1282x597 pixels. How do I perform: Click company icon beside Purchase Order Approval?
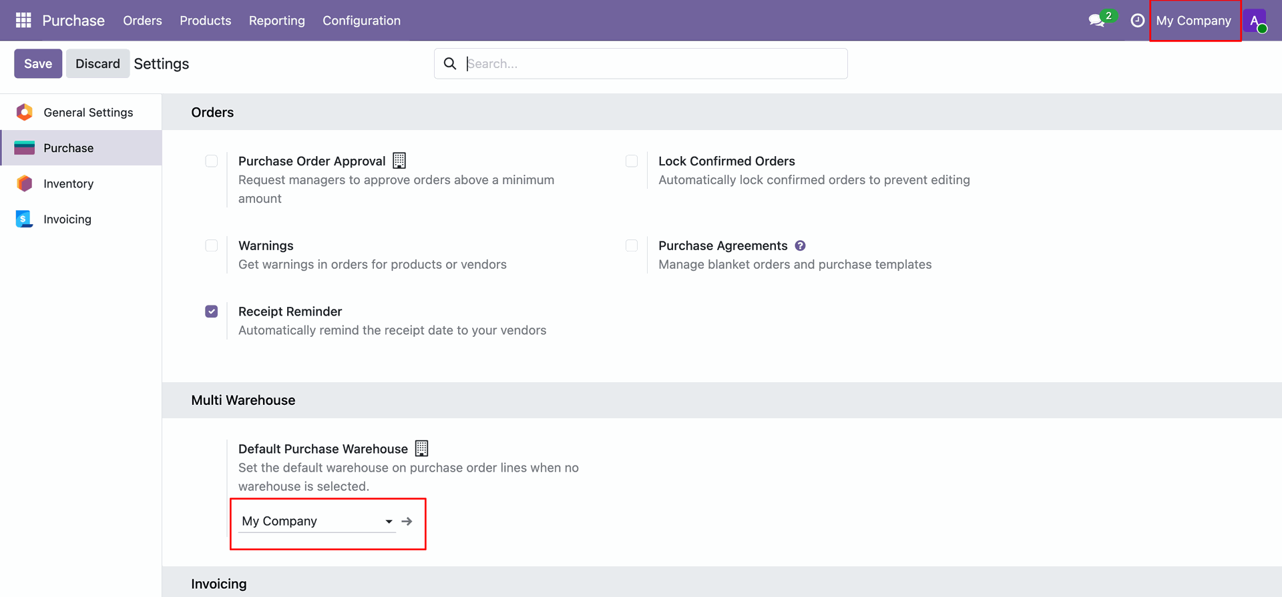coord(399,161)
